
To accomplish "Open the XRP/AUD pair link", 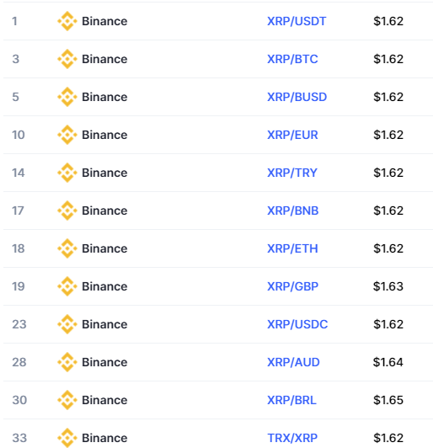I will [x=293, y=362].
